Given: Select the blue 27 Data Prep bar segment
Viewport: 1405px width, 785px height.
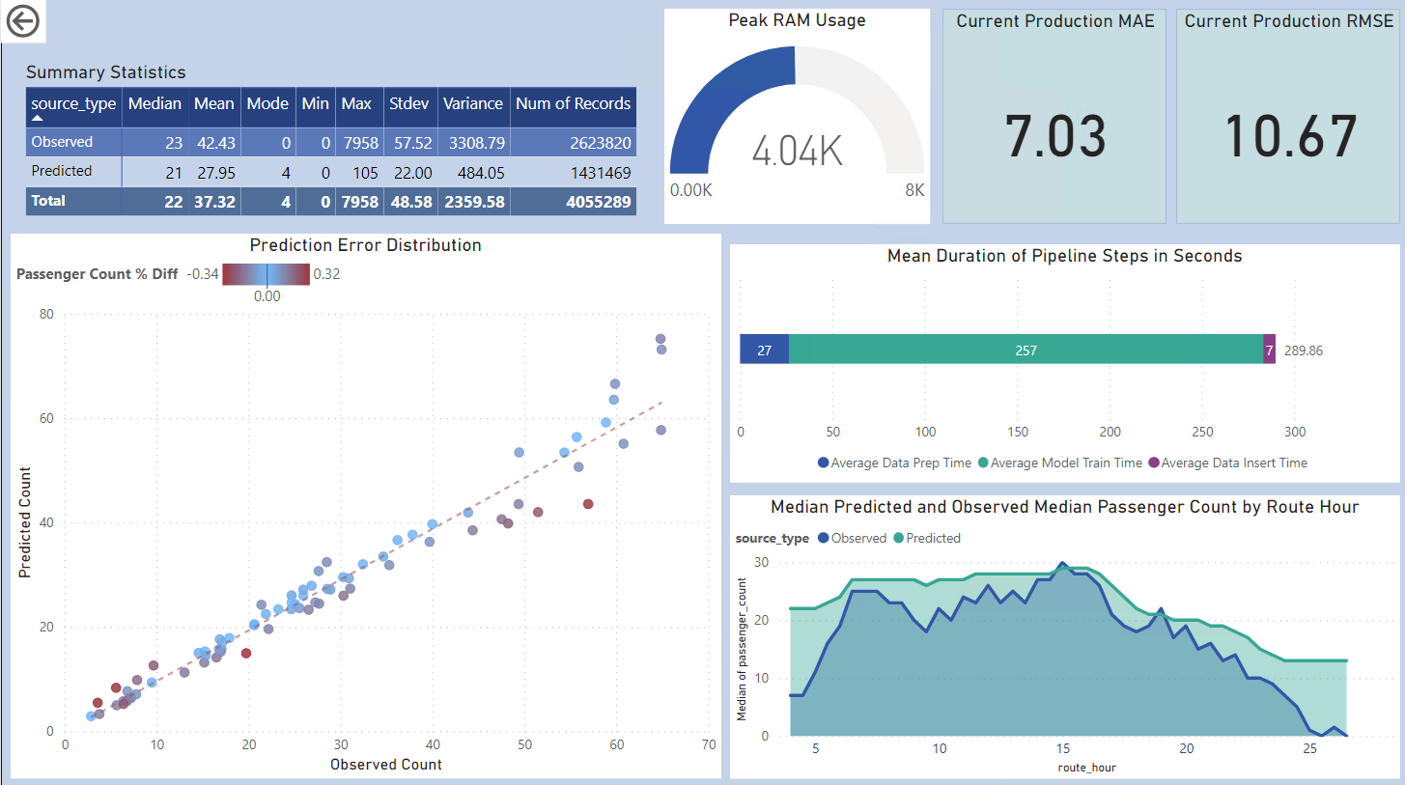Looking at the screenshot, I should [x=764, y=350].
